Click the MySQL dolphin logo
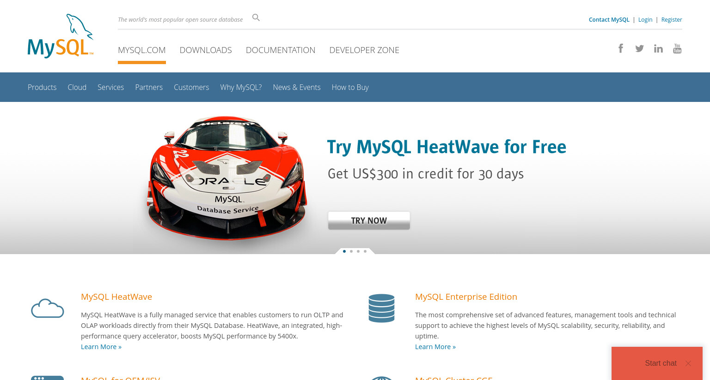 tap(61, 36)
